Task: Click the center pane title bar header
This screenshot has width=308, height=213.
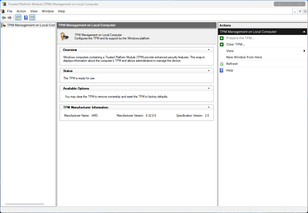Action: coord(136,25)
